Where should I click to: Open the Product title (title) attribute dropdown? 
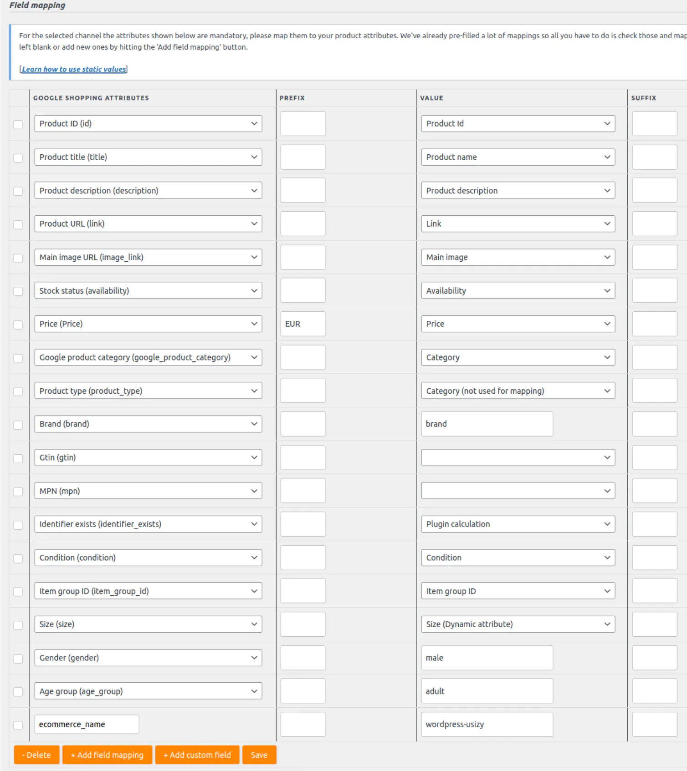(148, 157)
